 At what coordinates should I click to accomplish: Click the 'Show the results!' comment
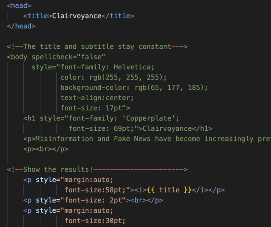coord(97,170)
